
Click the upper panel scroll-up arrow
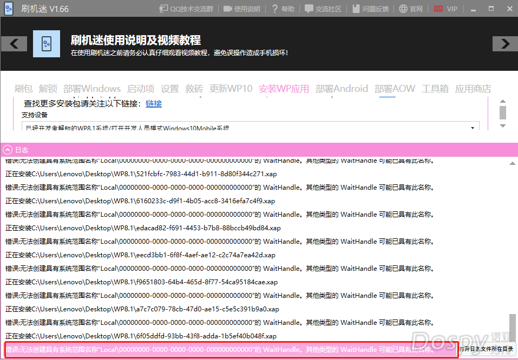point(503,101)
